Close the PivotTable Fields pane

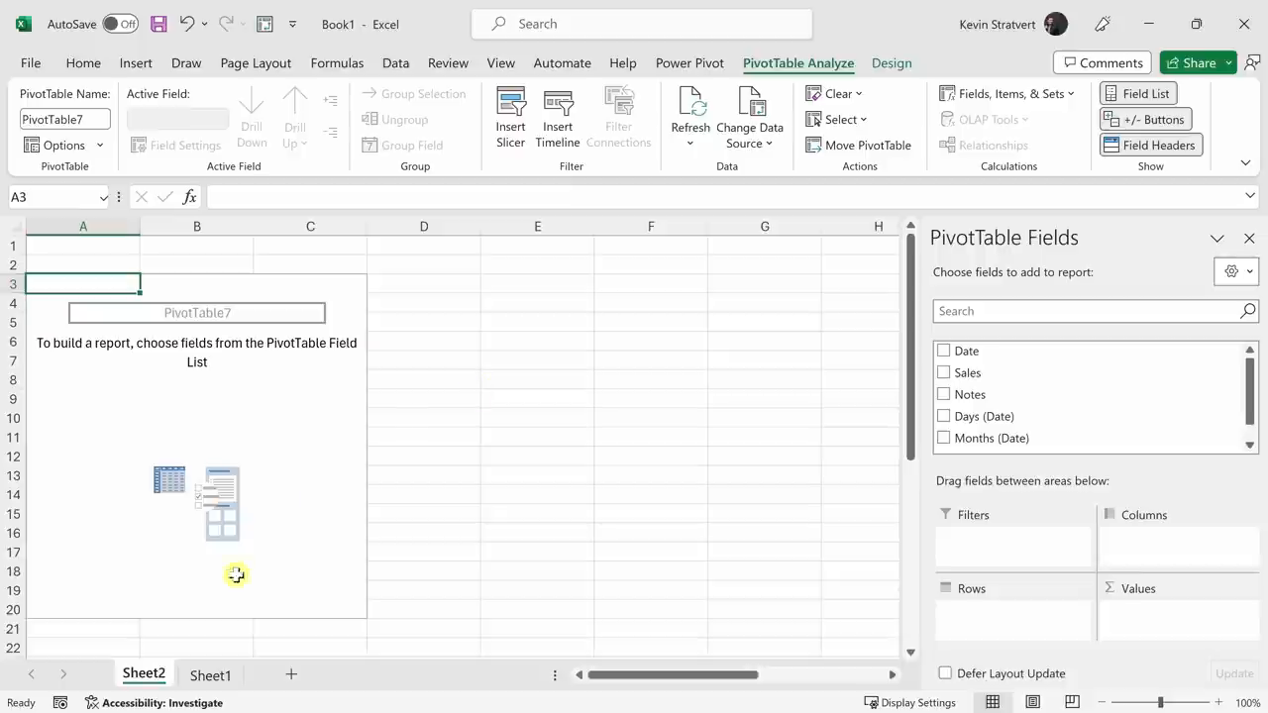click(x=1249, y=239)
